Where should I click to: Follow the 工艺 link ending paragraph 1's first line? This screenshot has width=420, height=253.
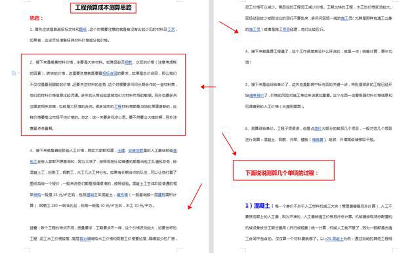pos(171,29)
